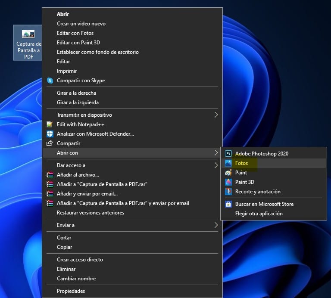Open the image with Paint 3D
331x298 pixels.
pos(274,182)
